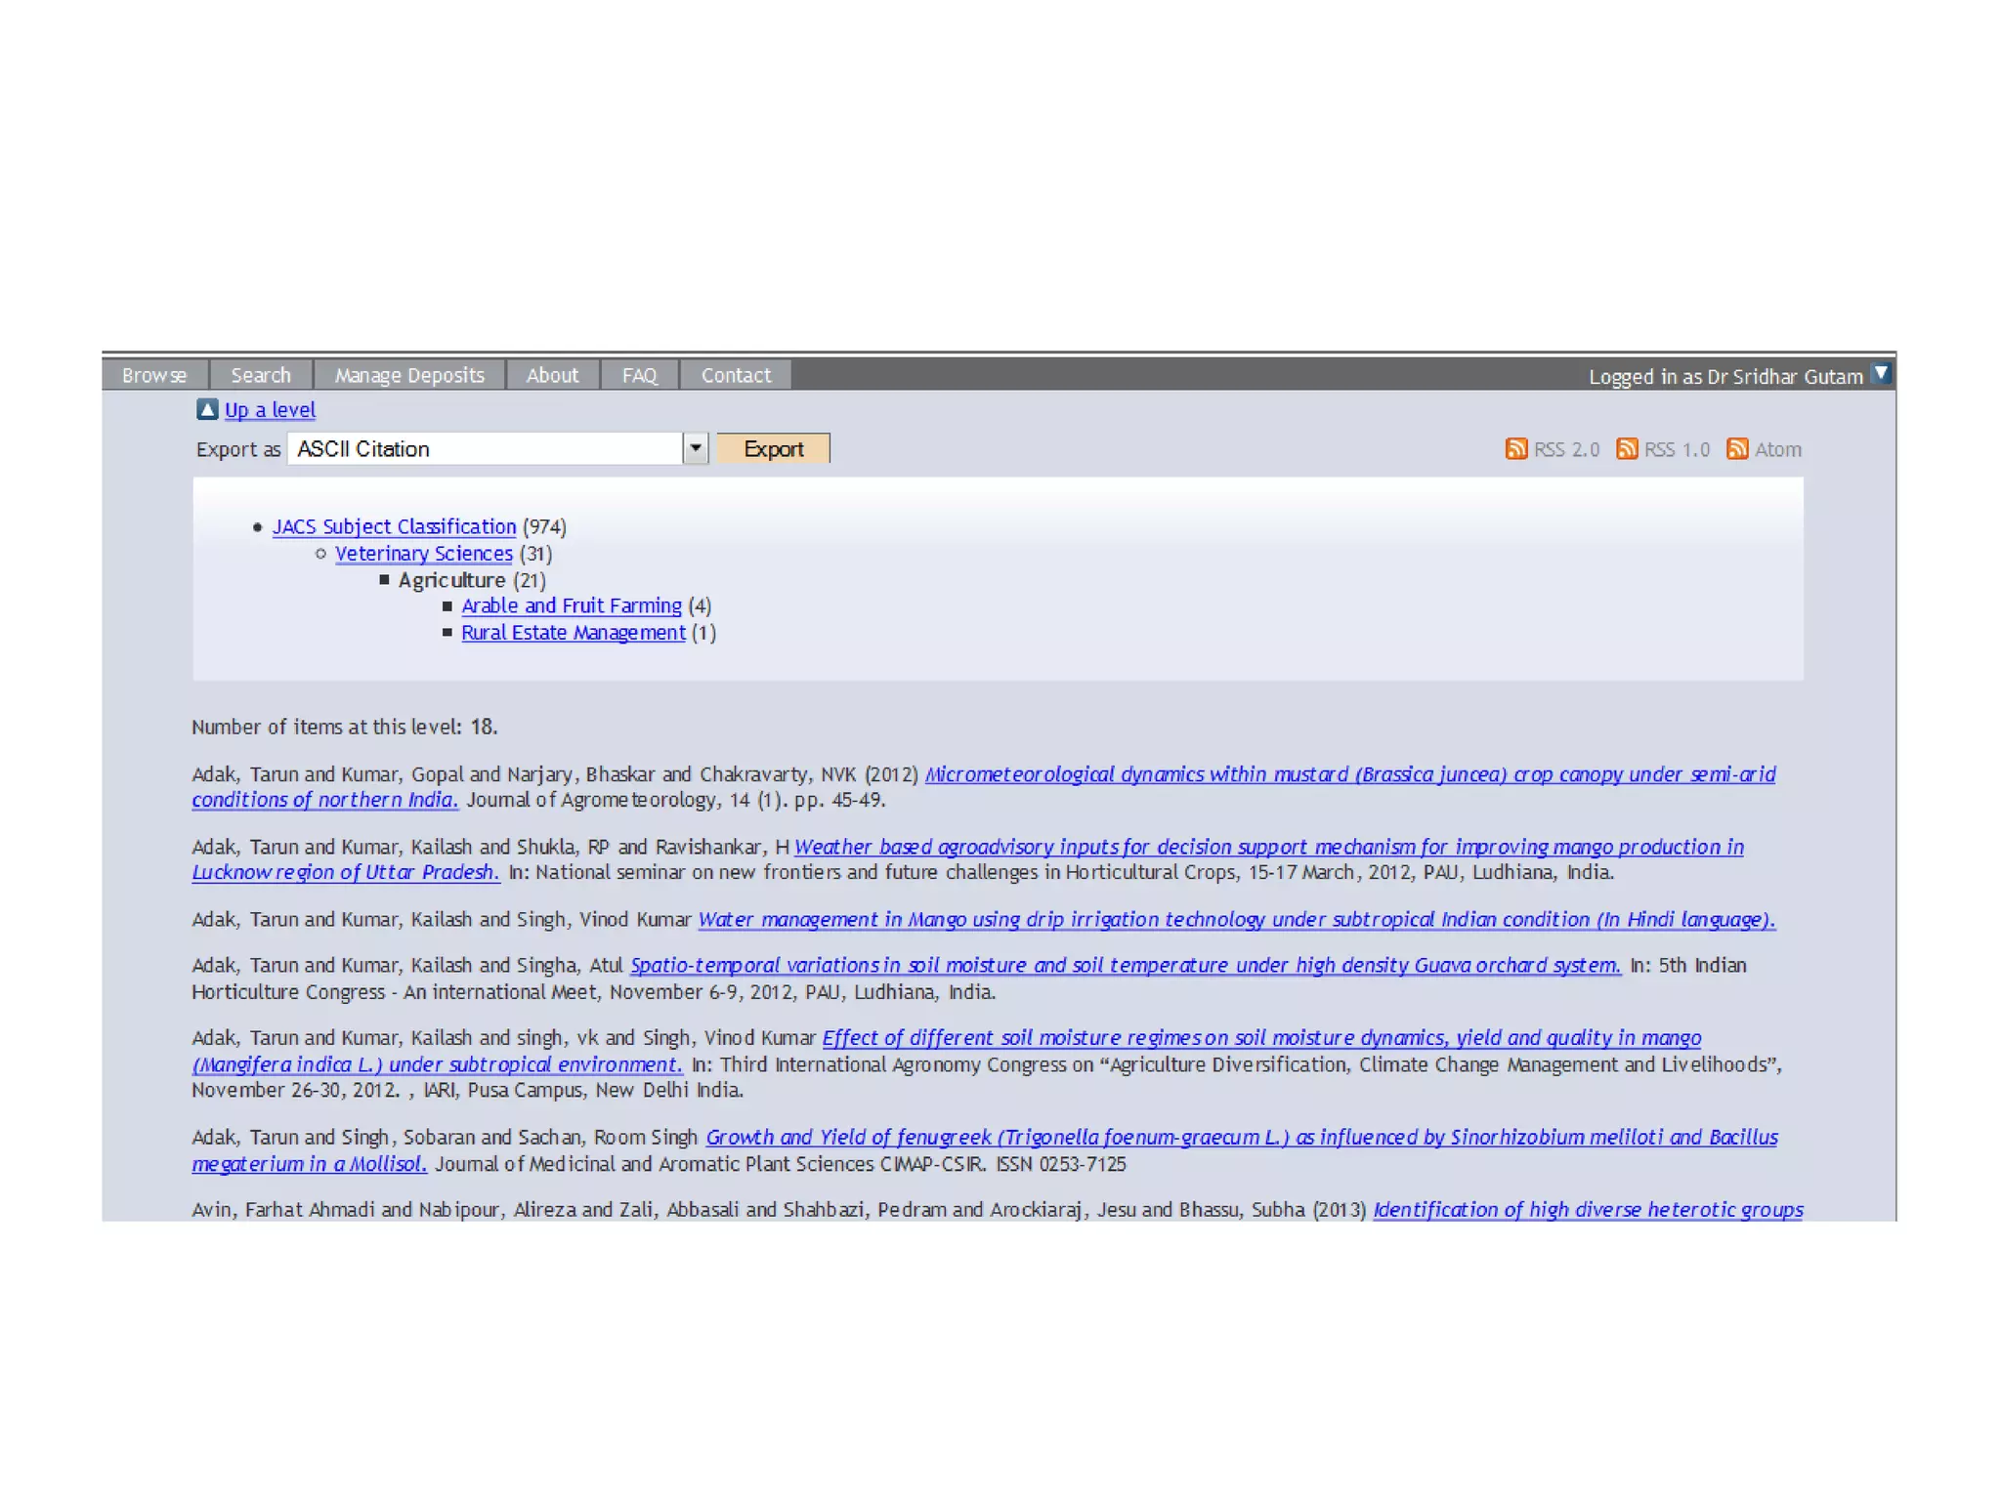Open JACS Subject Classification link

[394, 526]
